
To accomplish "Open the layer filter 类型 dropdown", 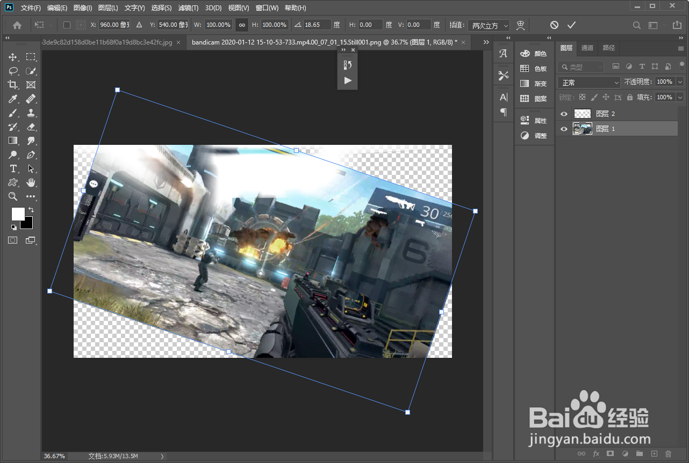I will coord(580,67).
